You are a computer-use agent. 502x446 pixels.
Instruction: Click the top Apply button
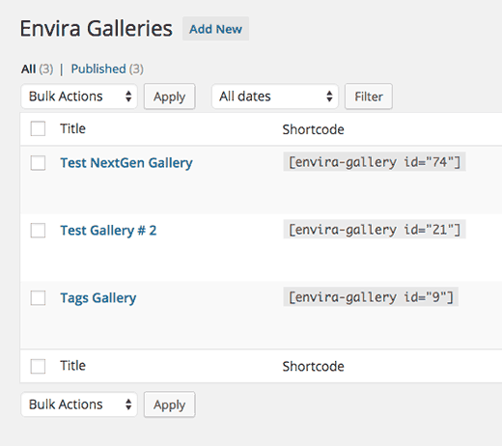click(x=169, y=97)
